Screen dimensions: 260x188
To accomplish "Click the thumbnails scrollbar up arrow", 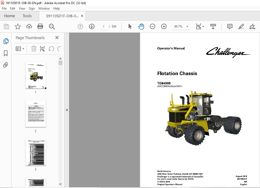I will coord(60,59).
